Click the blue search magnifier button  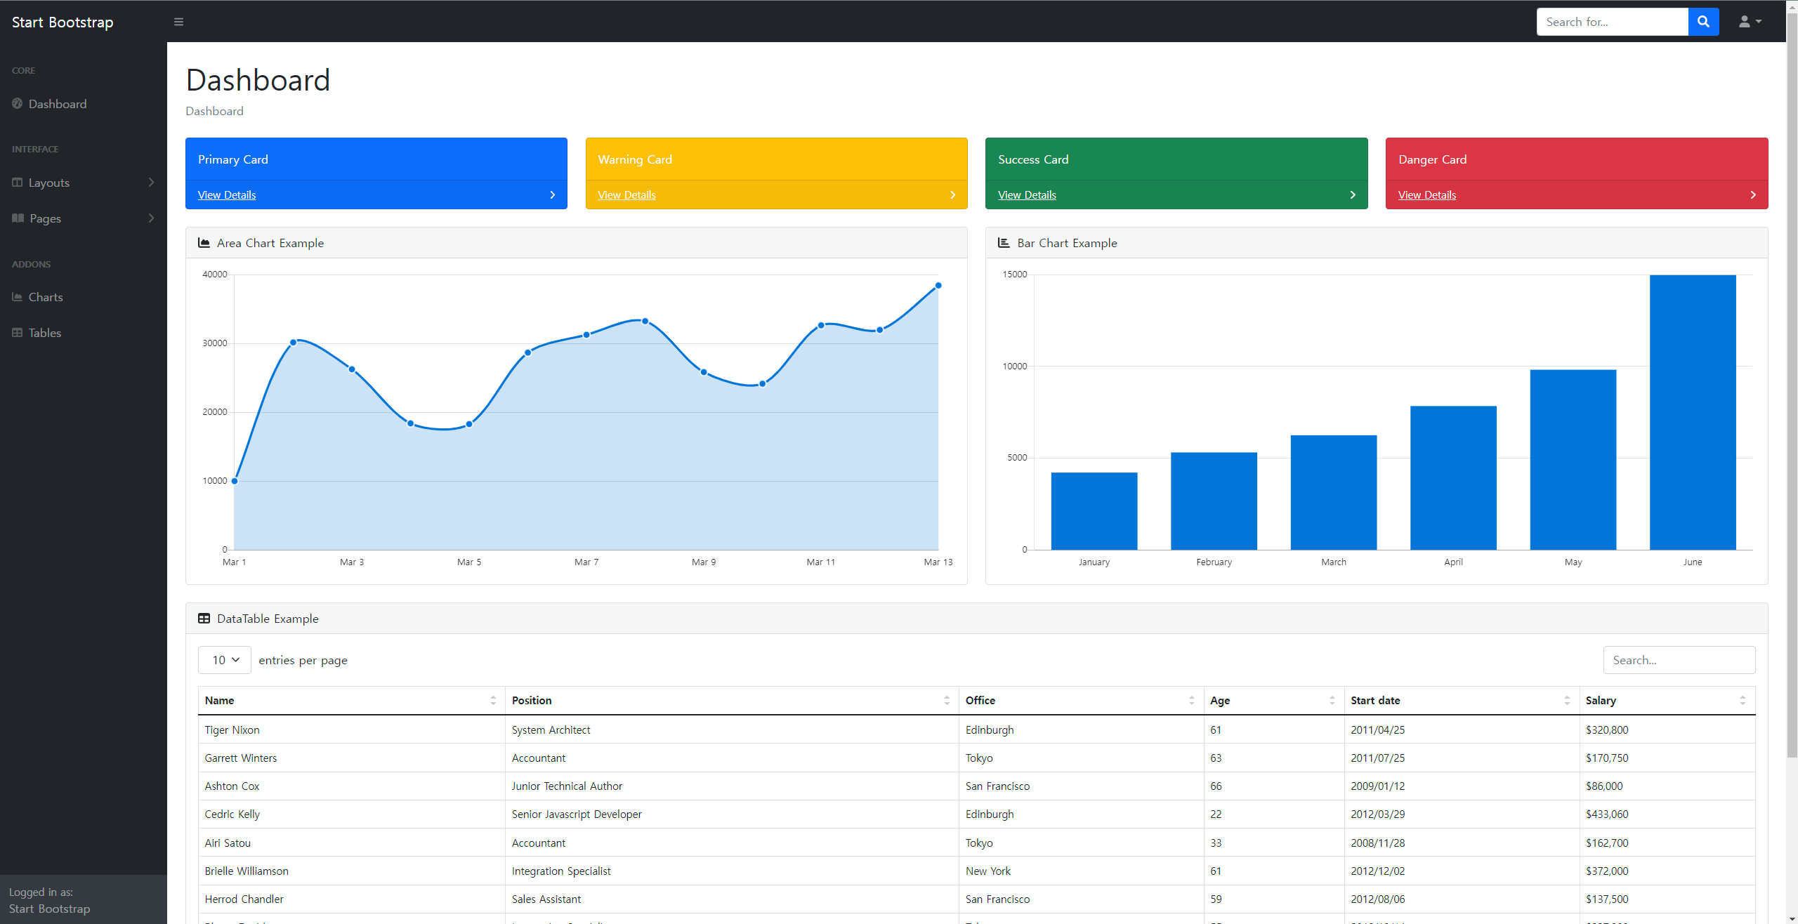[1703, 22]
